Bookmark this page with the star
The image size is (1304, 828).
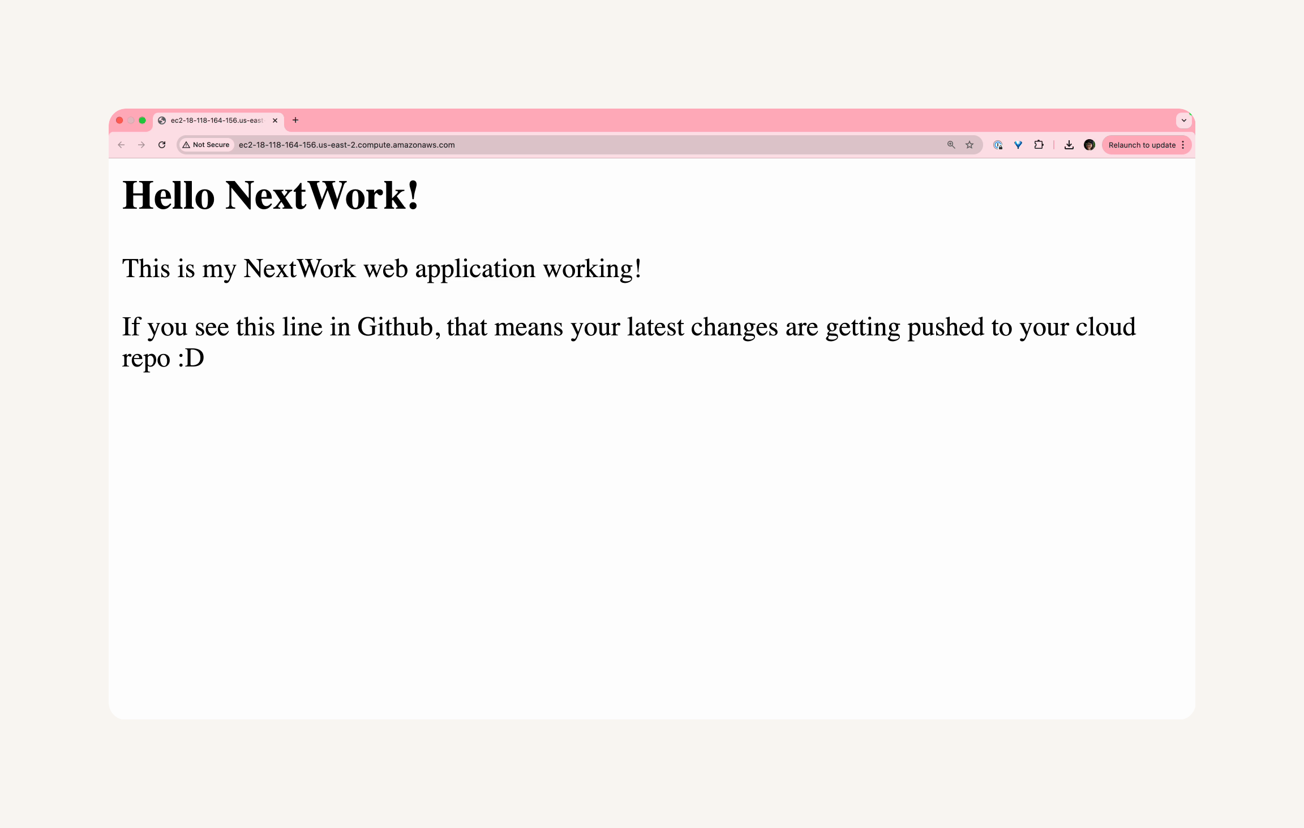click(x=970, y=145)
